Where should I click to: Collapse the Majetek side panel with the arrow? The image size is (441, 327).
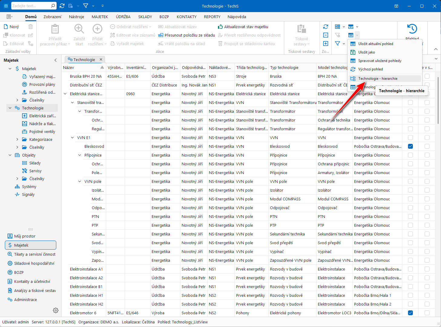click(55, 60)
